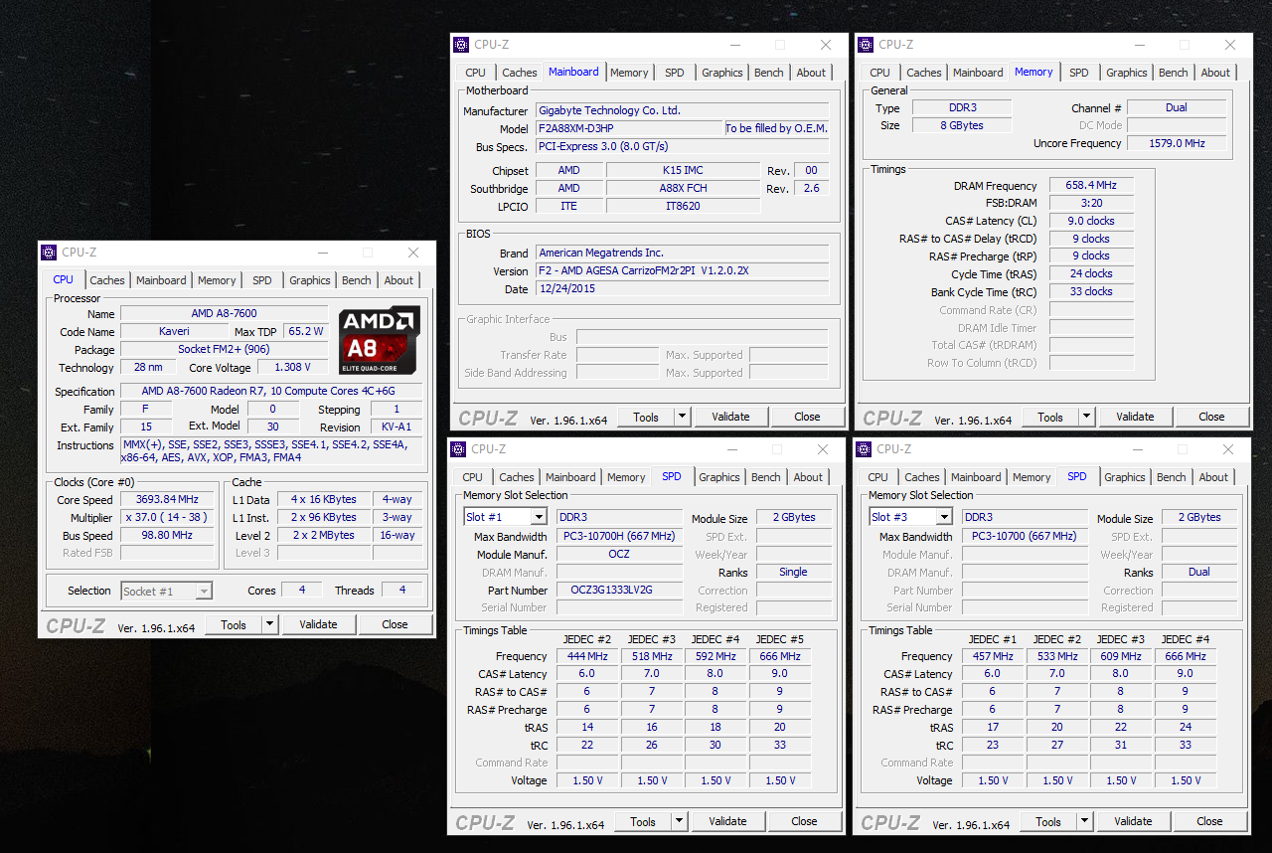Select SPD tab in CPU window
Image resolution: width=1272 pixels, height=853 pixels.
tap(261, 280)
